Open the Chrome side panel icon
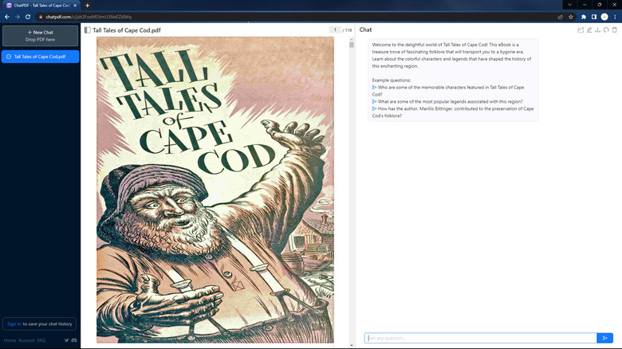 point(594,17)
